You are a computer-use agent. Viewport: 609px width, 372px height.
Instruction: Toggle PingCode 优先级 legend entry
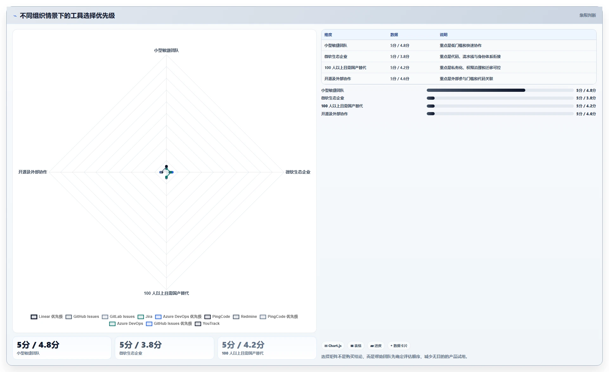click(x=279, y=317)
